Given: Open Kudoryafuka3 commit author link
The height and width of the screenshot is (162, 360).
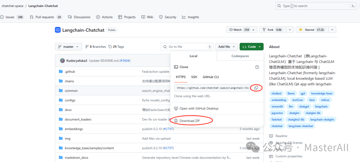Looking at the screenshot, I should coord(77,61).
